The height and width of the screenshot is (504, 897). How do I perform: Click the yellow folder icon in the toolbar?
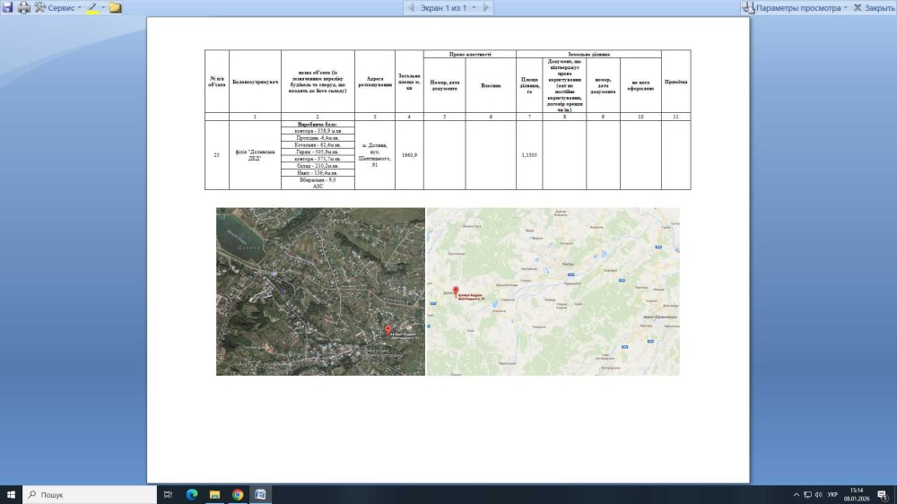point(116,7)
